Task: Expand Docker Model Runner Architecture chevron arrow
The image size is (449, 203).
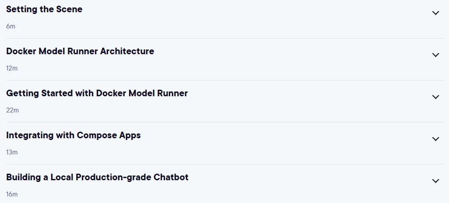Action: click(435, 55)
